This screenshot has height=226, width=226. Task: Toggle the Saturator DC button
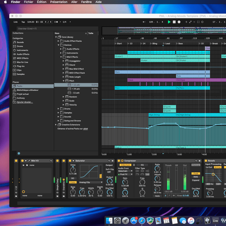pos(73,178)
